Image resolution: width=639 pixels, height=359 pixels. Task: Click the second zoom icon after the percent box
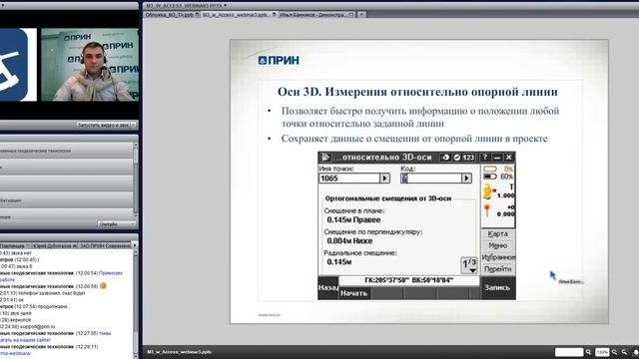[624, 352]
